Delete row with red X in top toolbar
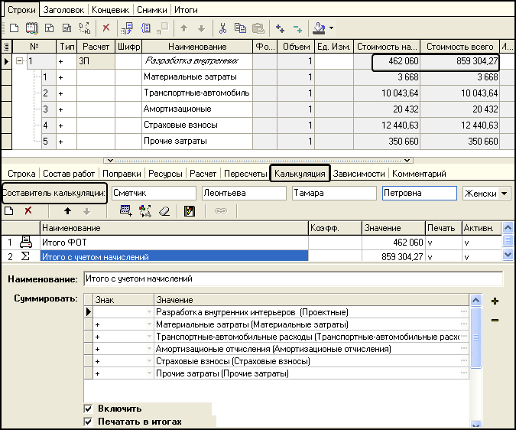 (x=106, y=28)
